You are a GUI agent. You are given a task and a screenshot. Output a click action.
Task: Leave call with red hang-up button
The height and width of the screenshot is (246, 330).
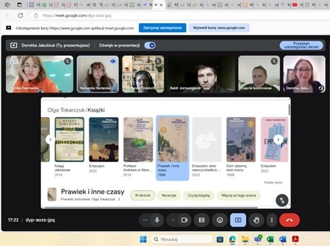(x=289, y=220)
